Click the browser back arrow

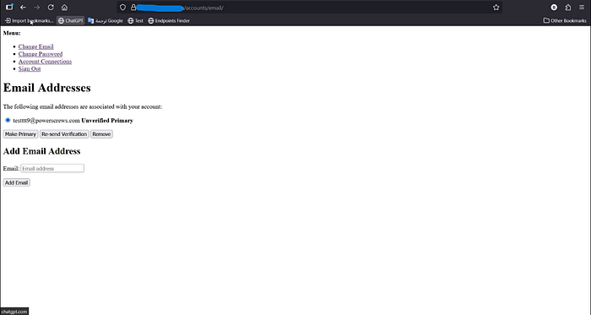tap(23, 7)
